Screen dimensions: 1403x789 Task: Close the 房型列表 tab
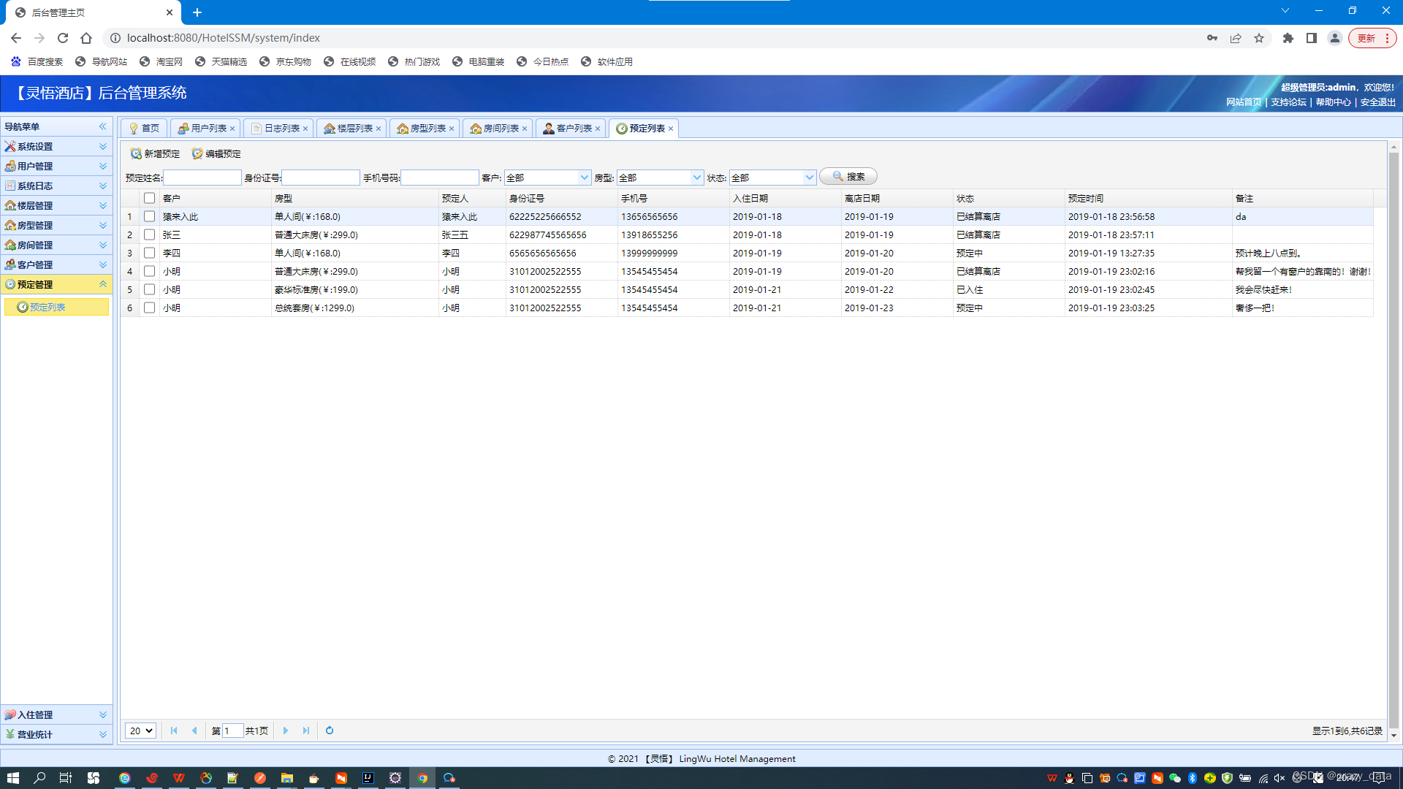click(x=452, y=129)
